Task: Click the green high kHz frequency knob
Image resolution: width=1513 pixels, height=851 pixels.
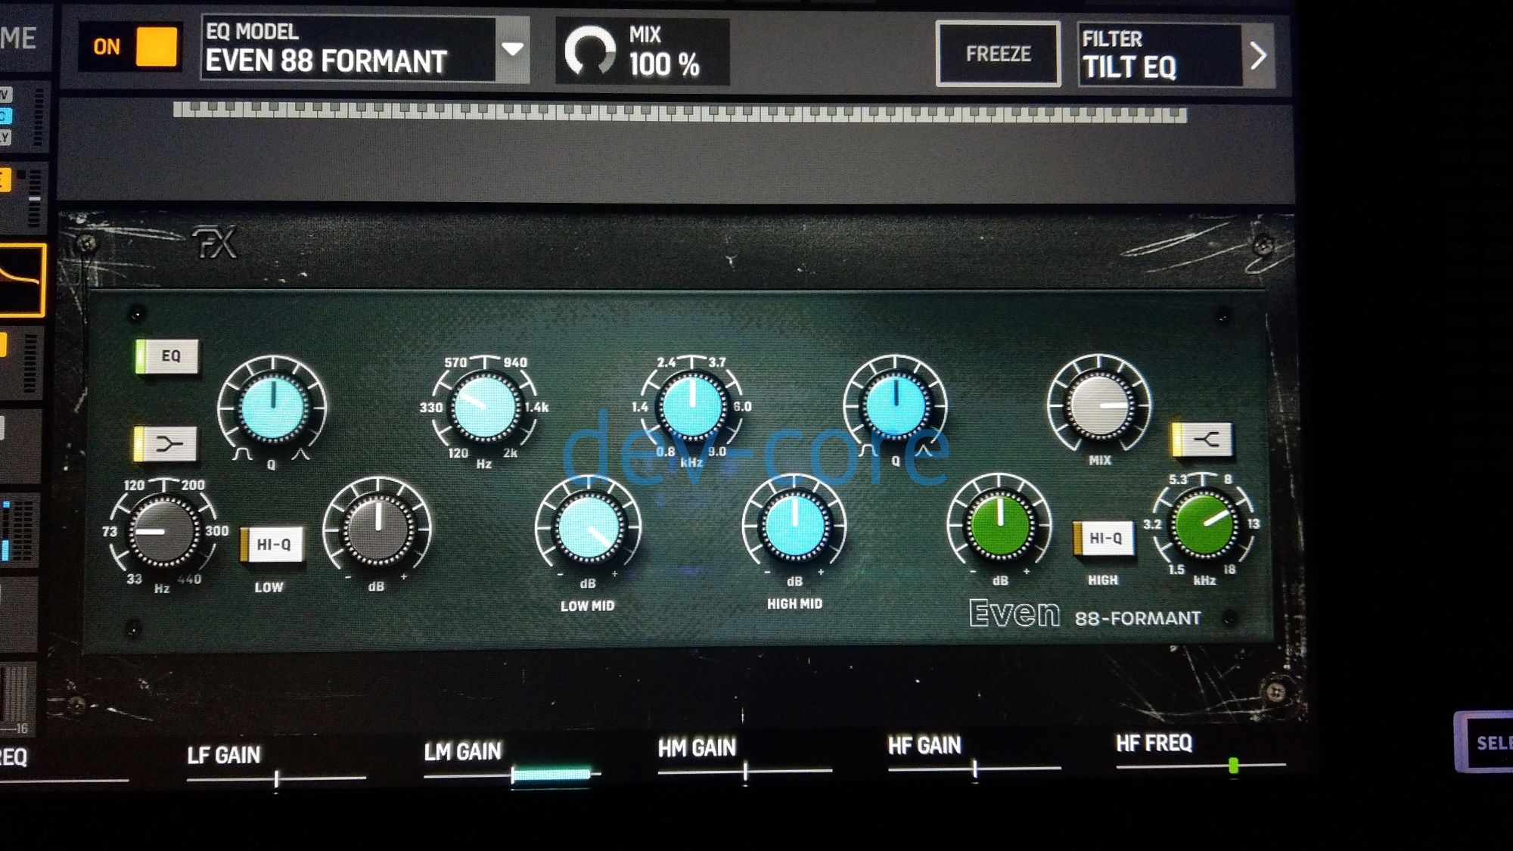Action: [1203, 525]
